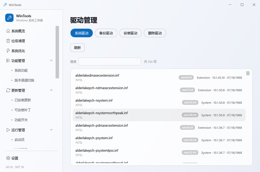The image size is (260, 172).
Task: Select alderlakepch-ndmasecextension.inf driver row
Action: pyautogui.click(x=159, y=90)
